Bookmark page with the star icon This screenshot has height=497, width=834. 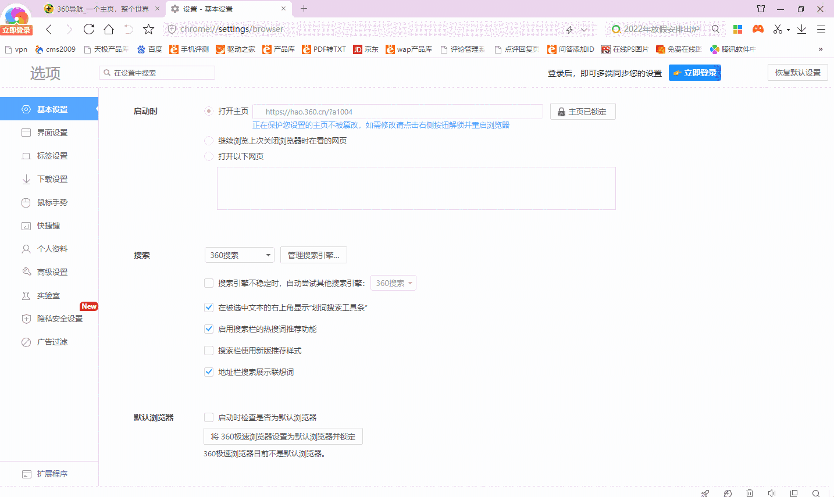click(x=149, y=29)
